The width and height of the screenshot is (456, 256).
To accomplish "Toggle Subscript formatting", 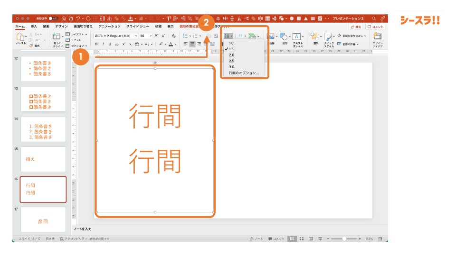I will (130, 44).
